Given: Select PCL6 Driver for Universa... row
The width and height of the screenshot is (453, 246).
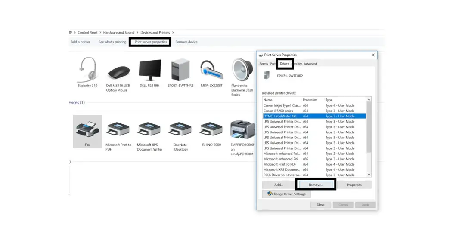Looking at the screenshot, I should (x=314, y=175).
